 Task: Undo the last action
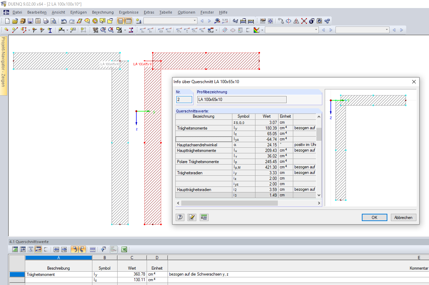click(x=64, y=21)
